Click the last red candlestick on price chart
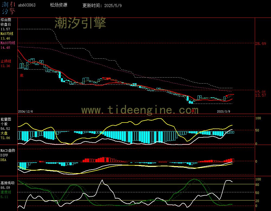The image size is (271, 211). point(233,94)
